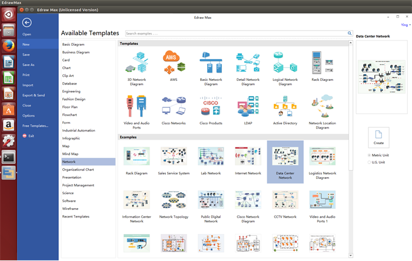Open the Sales Service System example
The image size is (412, 261).
click(x=174, y=156)
